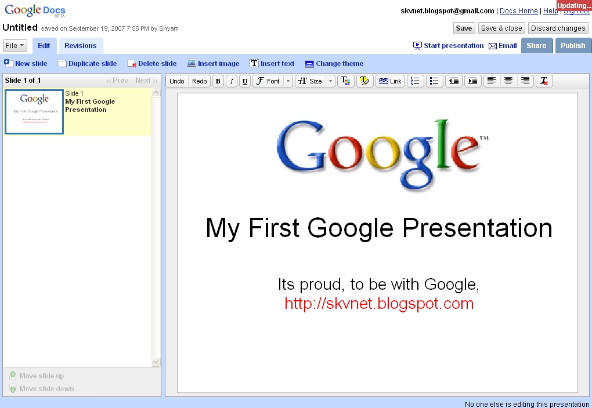Apply bulleted list formatting
The width and height of the screenshot is (592, 408).
(x=435, y=81)
